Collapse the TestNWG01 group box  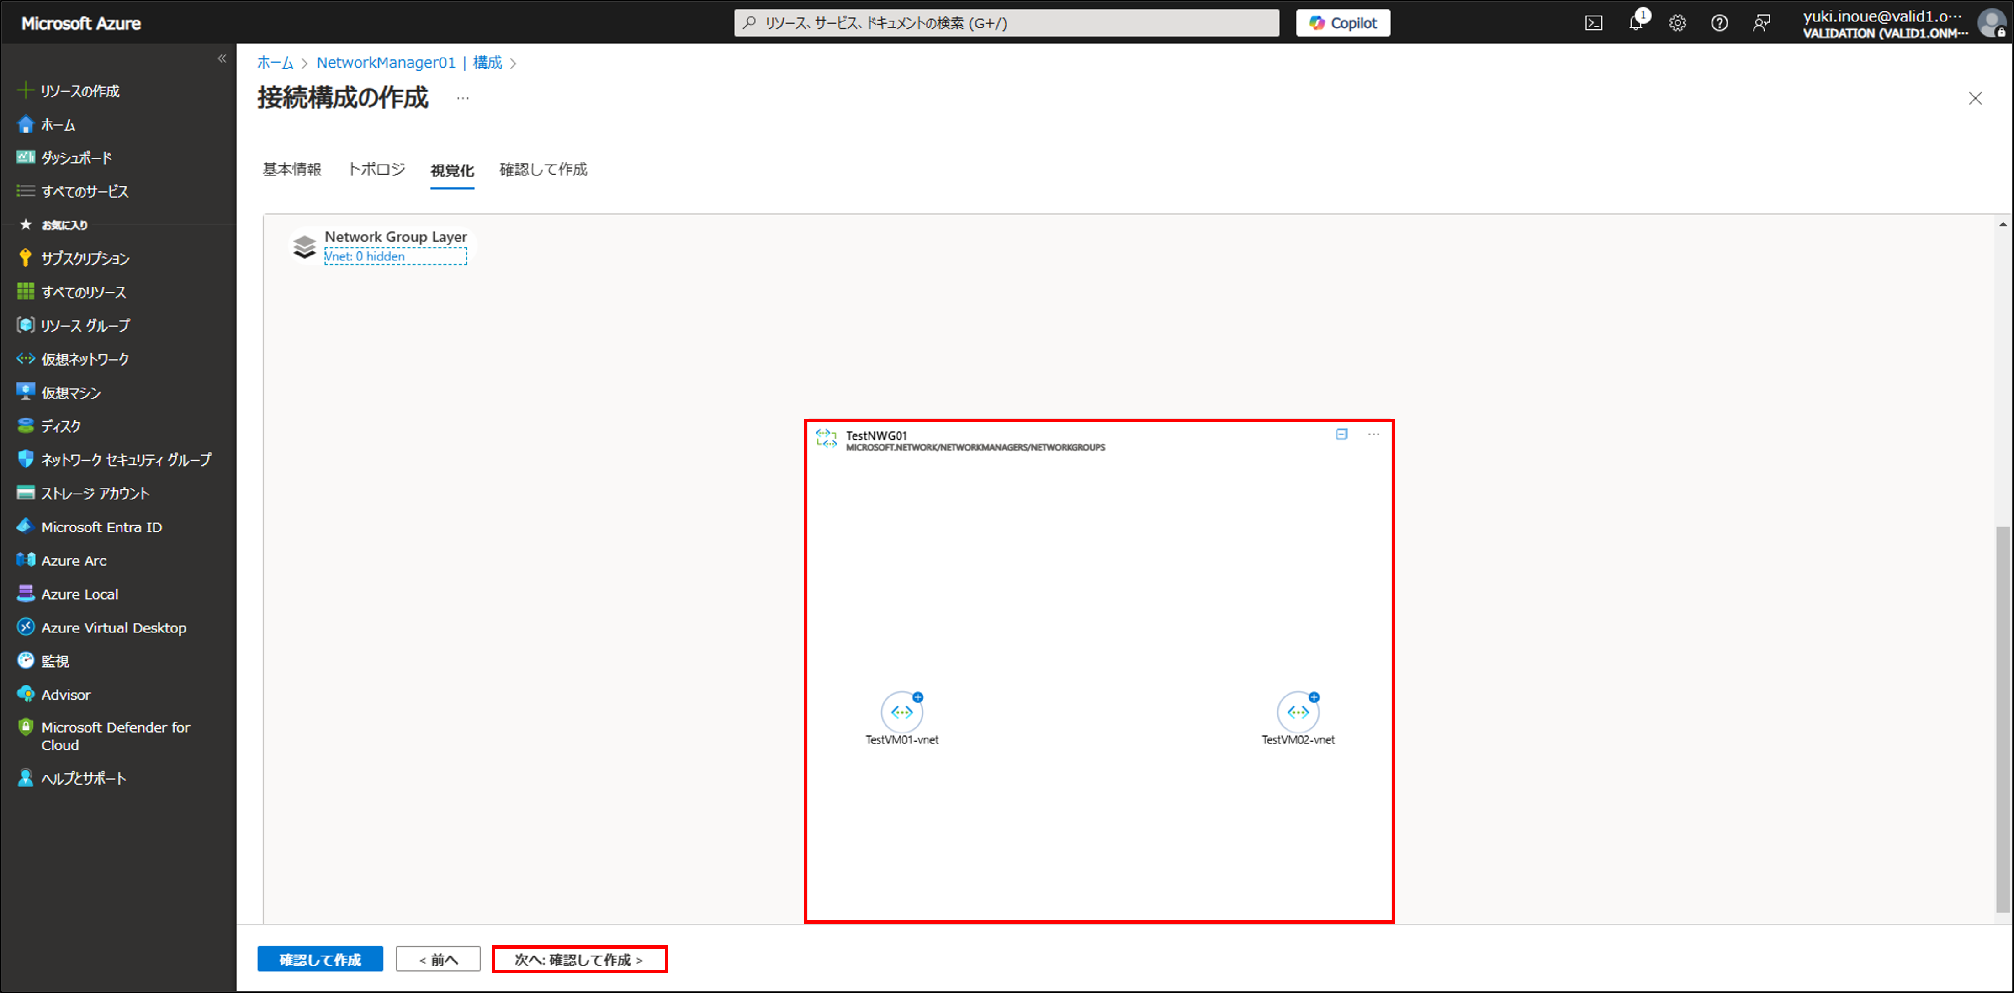pos(1341,434)
